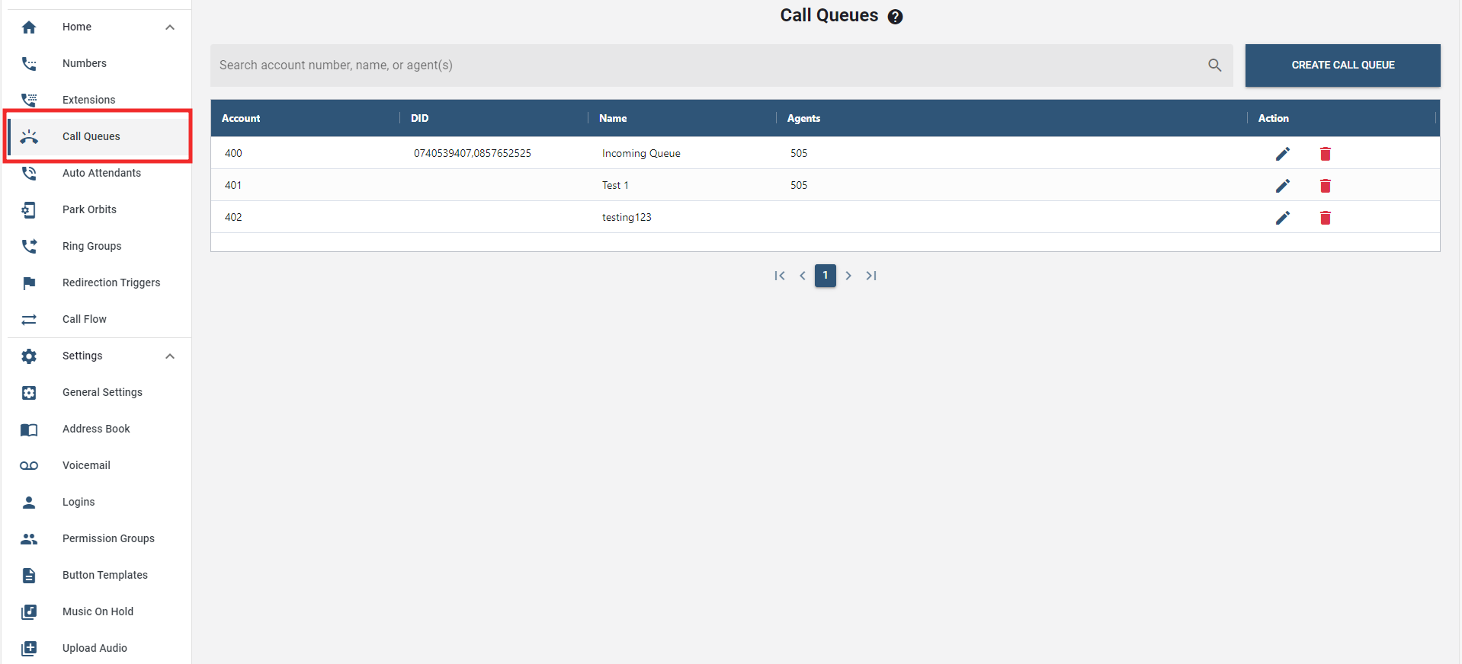The image size is (1462, 664).
Task: Go to the previous page arrow
Action: (x=803, y=276)
